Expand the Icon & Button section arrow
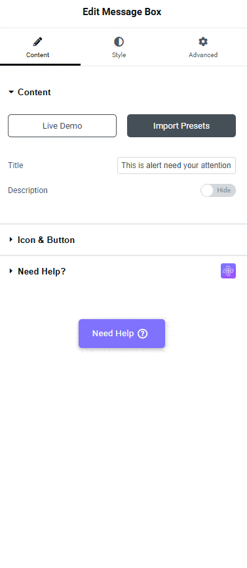The width and height of the screenshot is (247, 568). point(11,240)
